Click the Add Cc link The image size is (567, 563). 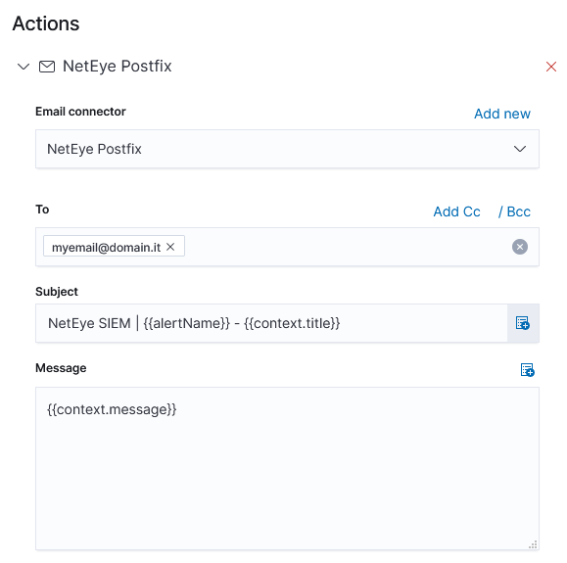456,211
